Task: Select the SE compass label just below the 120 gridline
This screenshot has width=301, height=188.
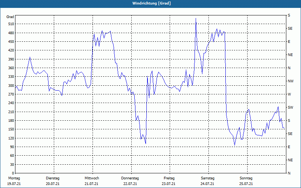Action: [x=290, y=134]
